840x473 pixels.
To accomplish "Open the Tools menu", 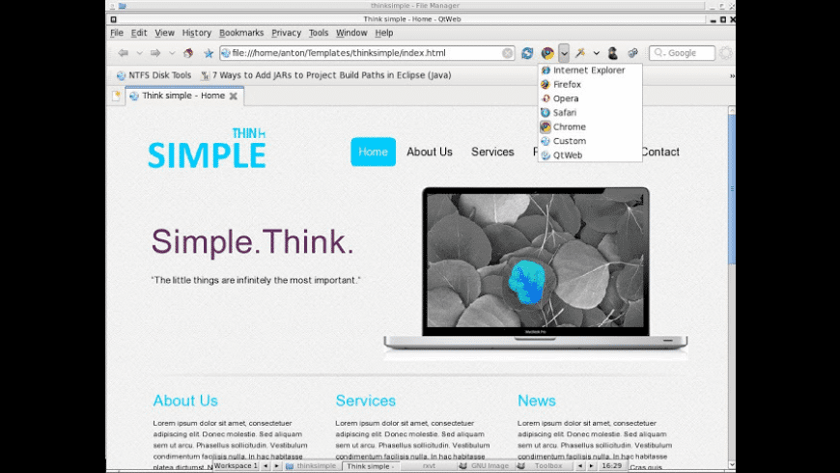I will 319,33.
